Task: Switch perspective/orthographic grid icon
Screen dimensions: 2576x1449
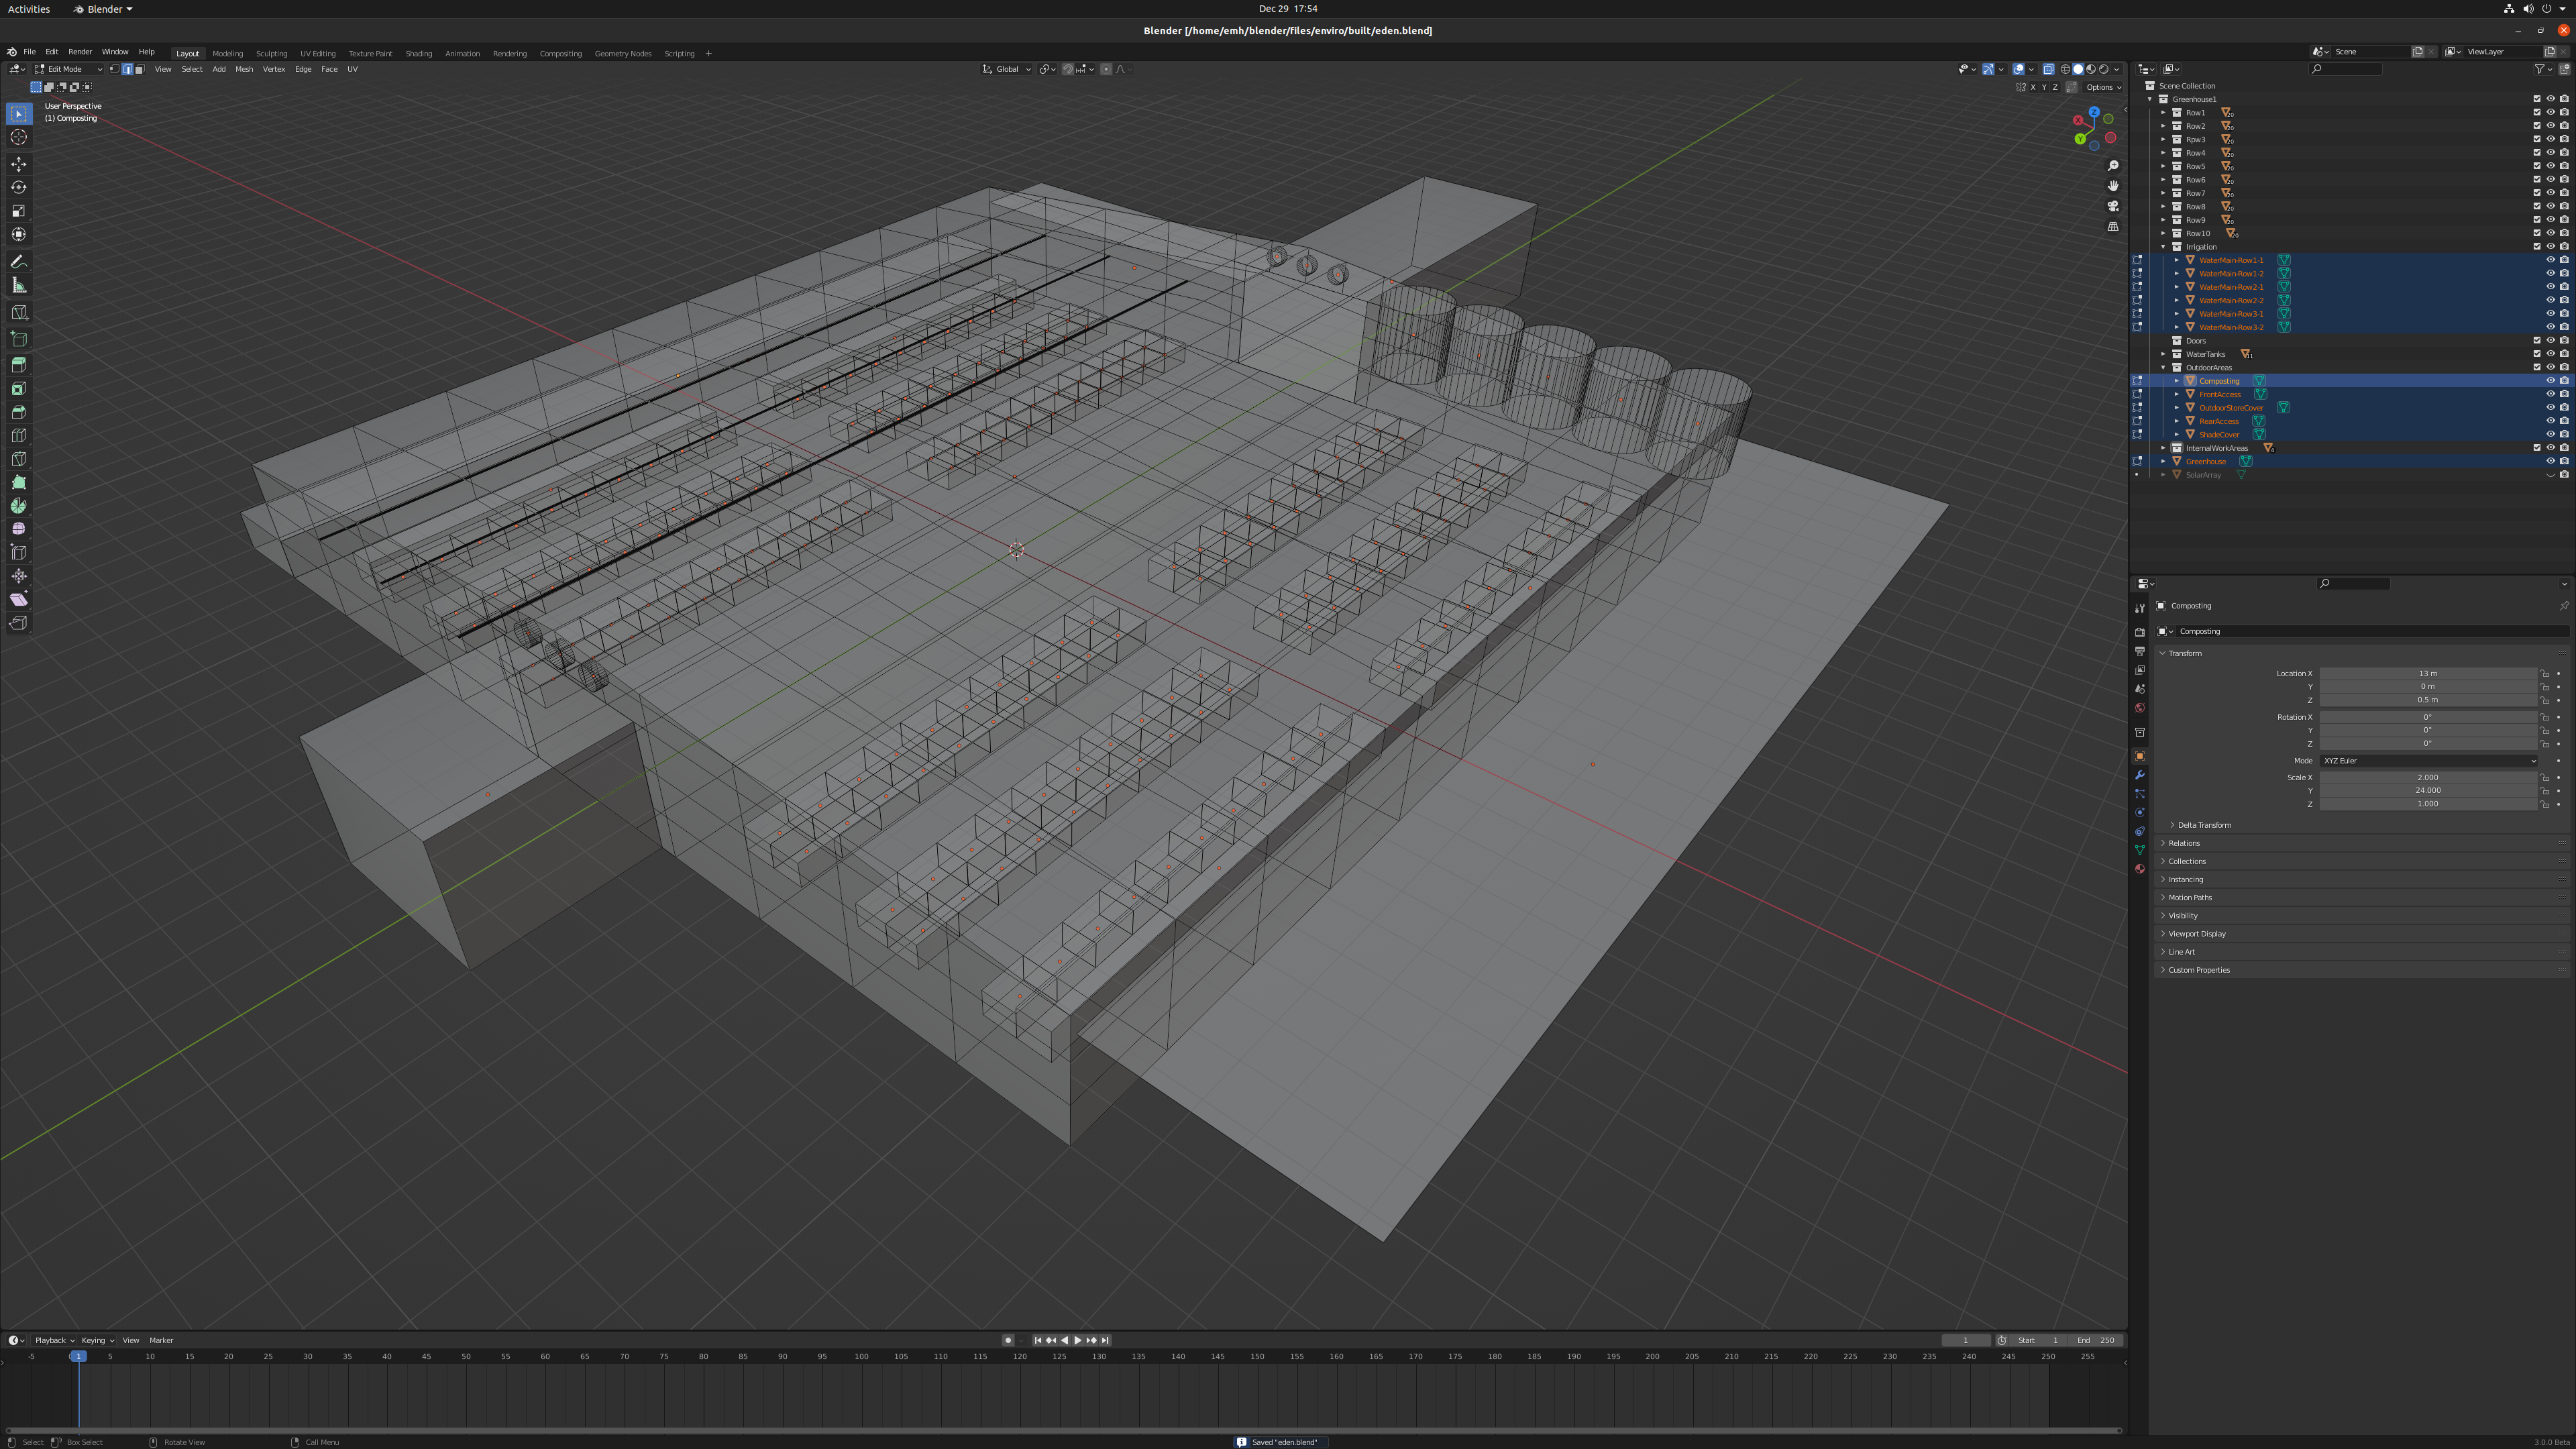Action: coord(2113,226)
